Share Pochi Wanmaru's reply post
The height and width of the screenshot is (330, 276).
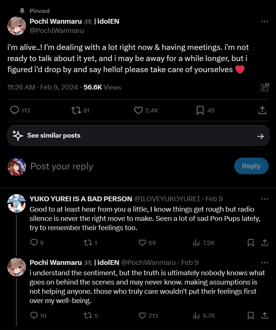(x=265, y=316)
